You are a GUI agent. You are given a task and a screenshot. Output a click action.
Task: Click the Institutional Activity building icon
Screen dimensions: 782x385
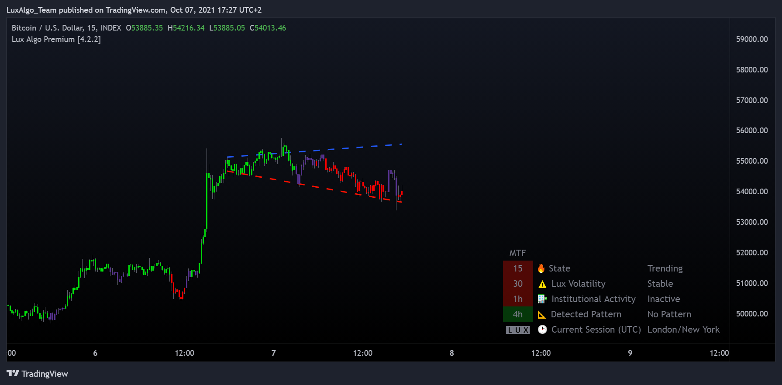click(x=542, y=299)
